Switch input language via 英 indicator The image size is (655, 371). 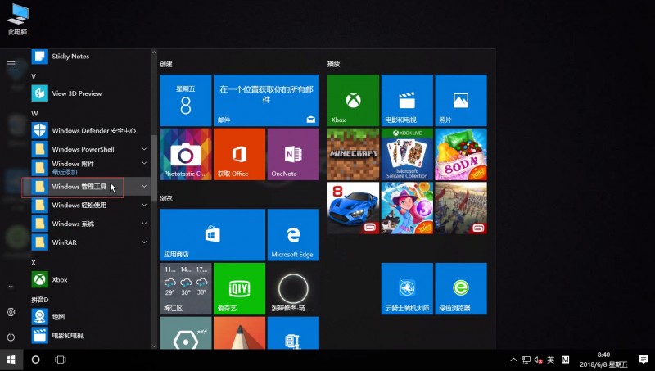551,360
